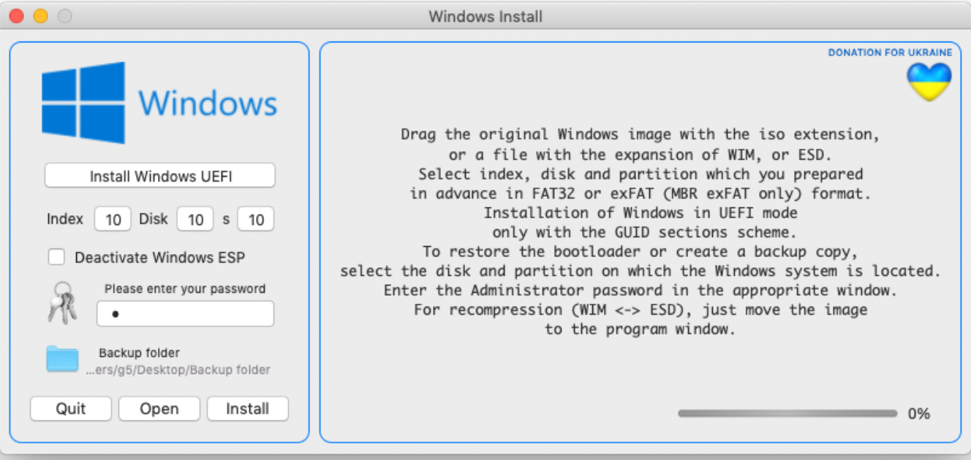This screenshot has width=971, height=460.
Task: Open the blue Backup folder icon
Action: (62, 359)
